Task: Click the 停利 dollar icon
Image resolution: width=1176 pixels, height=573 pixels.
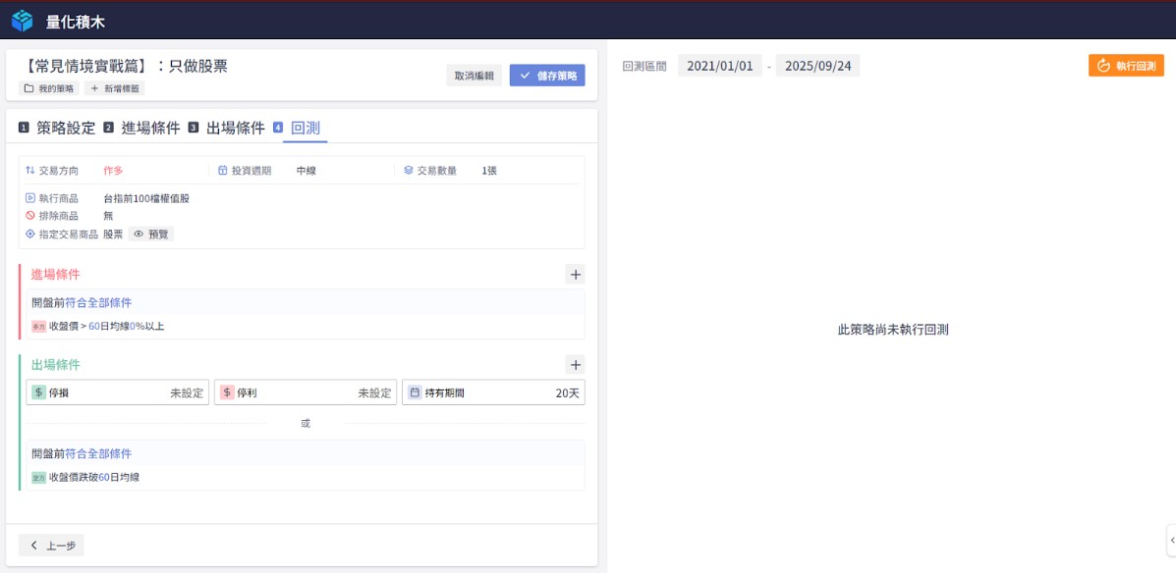Action: 227,392
